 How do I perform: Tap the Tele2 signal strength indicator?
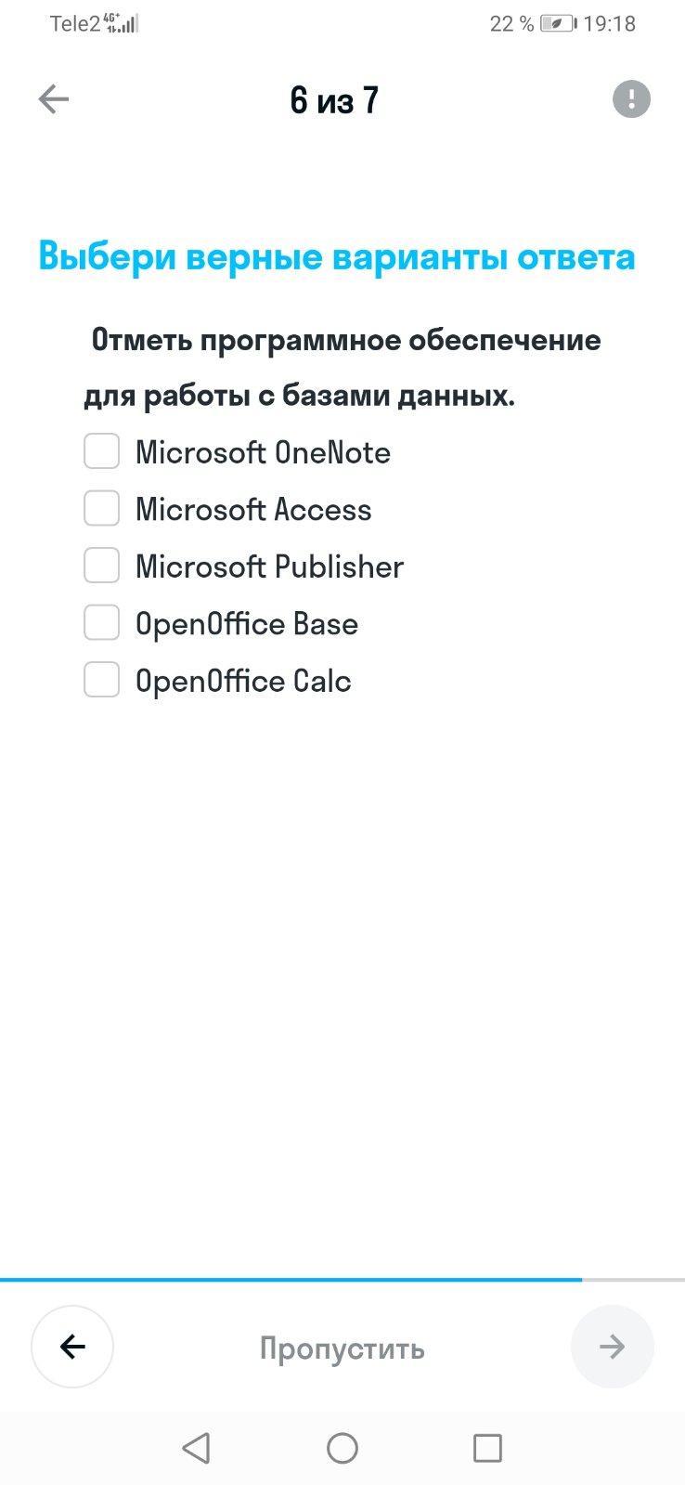[122, 23]
